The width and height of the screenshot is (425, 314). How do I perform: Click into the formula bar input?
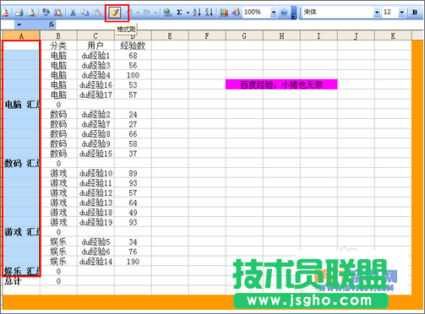pyautogui.click(x=239, y=24)
